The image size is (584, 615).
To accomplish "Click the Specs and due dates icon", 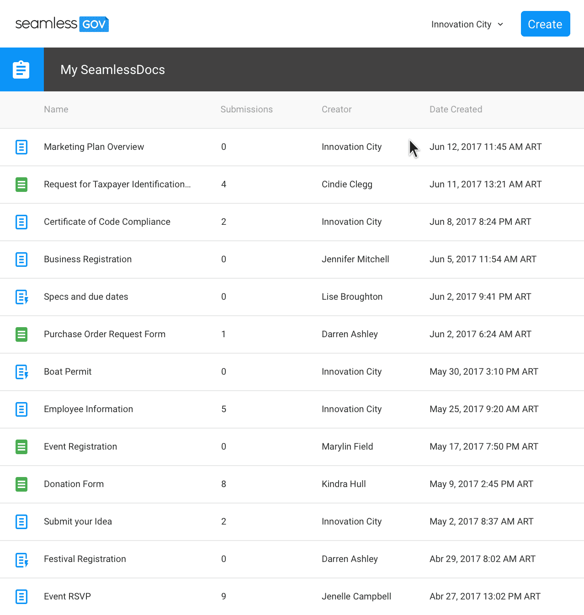I will (x=22, y=297).
